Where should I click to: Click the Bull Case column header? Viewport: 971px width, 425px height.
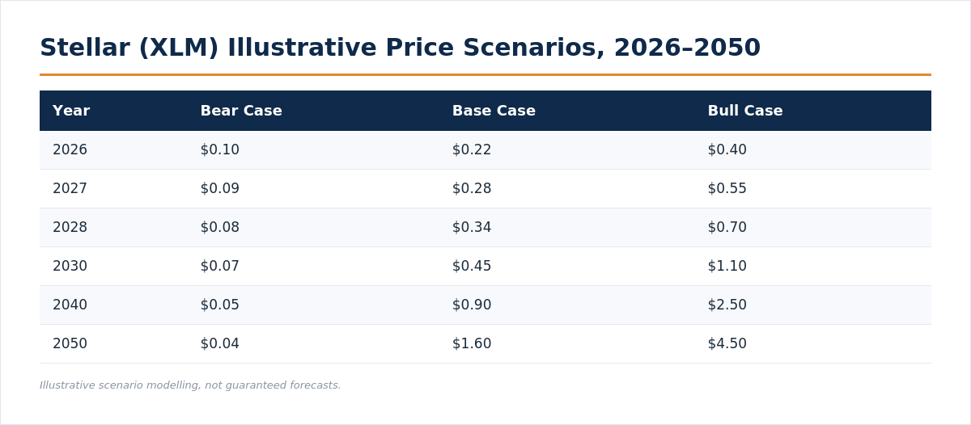click(745, 112)
